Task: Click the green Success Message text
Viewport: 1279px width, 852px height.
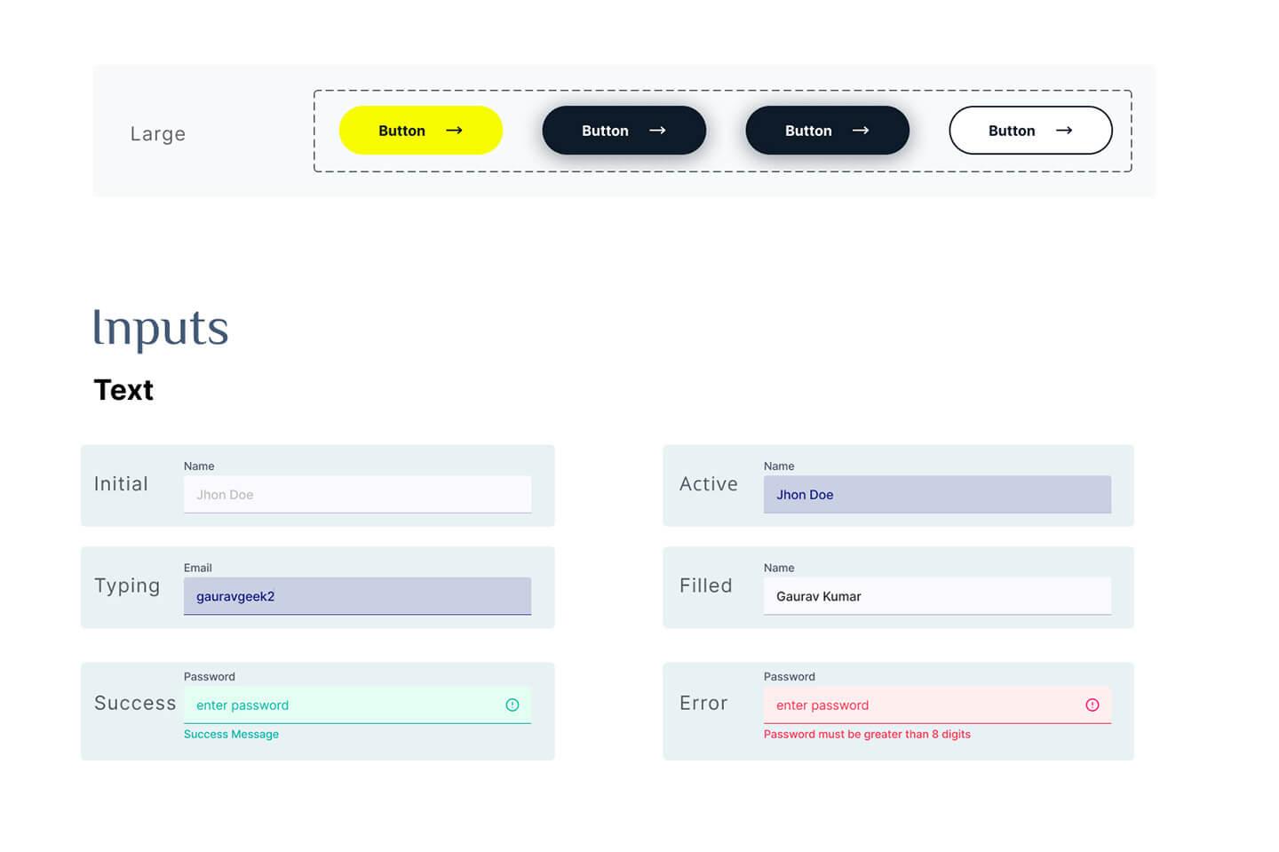Action: (x=231, y=735)
